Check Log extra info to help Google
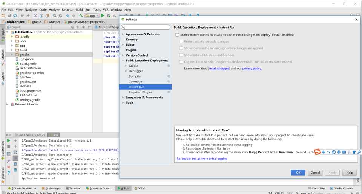362x194 pixels. (x=181, y=62)
